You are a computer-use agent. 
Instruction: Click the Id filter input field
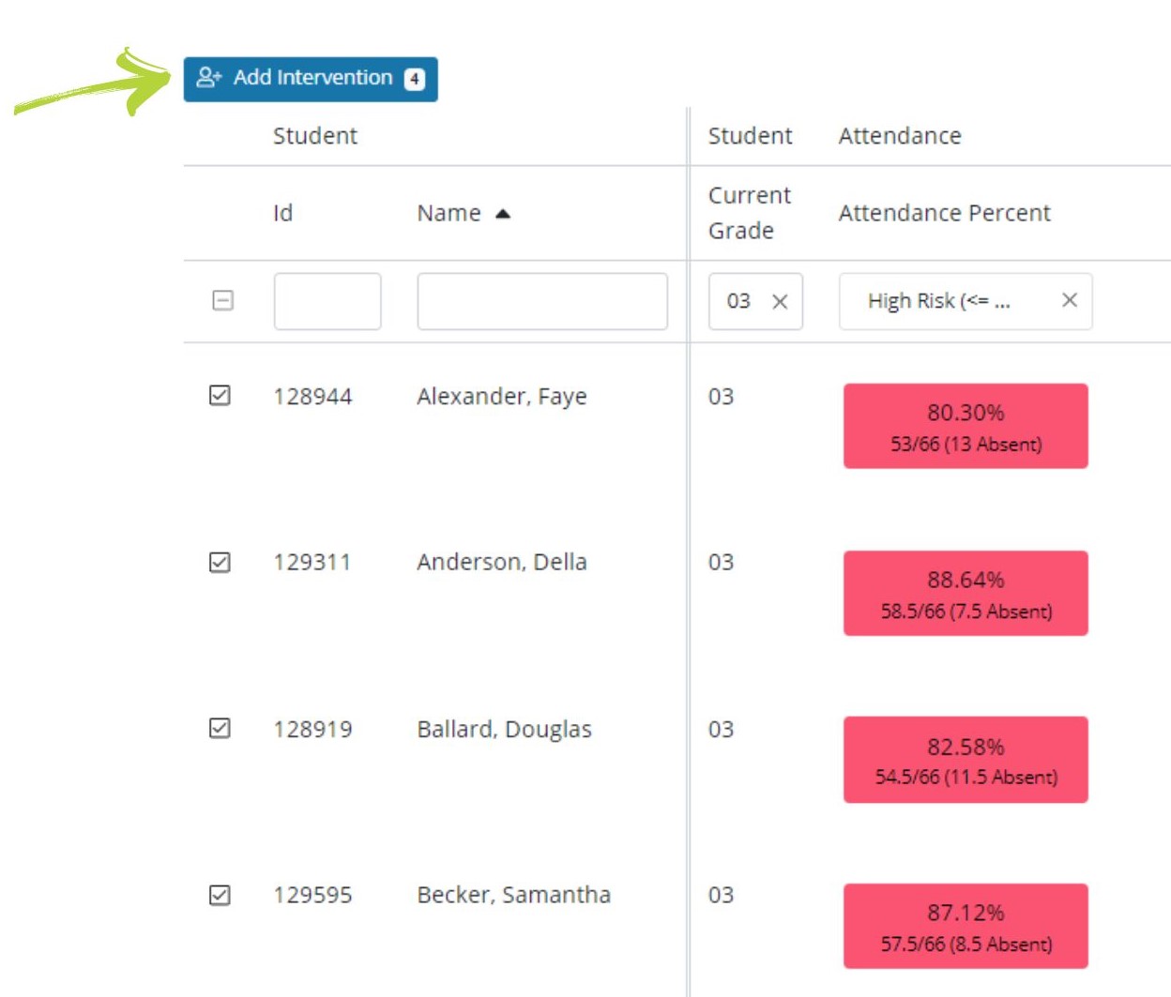point(327,301)
